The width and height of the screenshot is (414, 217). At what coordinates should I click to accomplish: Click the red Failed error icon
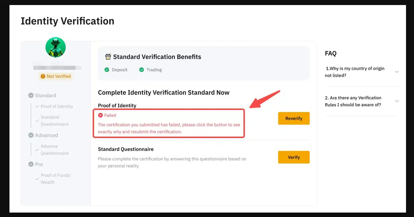(x=100, y=115)
